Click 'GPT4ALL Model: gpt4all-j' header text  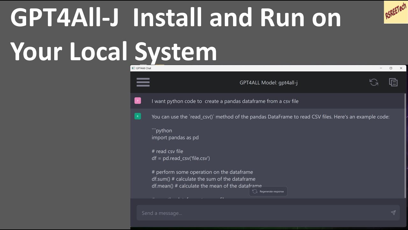pos(268,82)
